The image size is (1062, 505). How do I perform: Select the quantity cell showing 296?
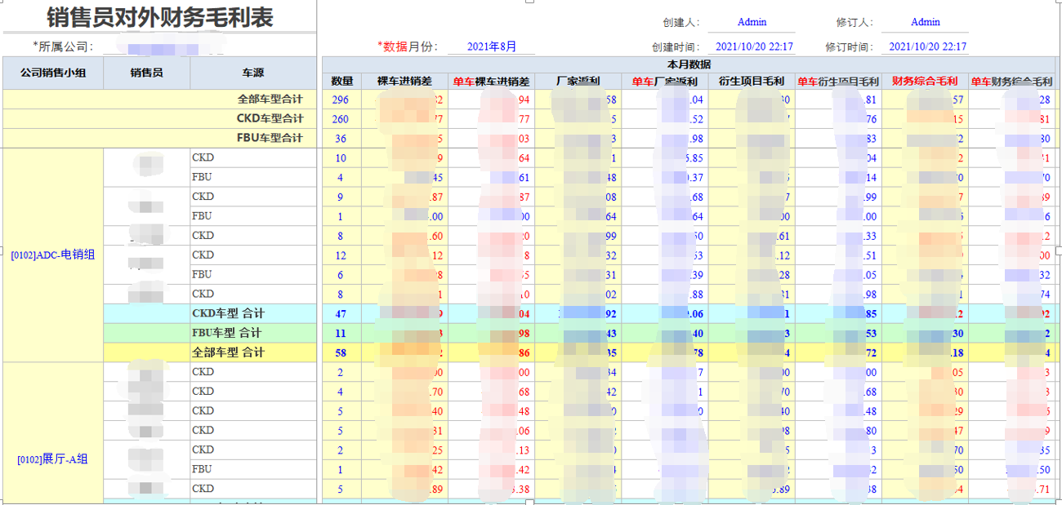tap(341, 100)
